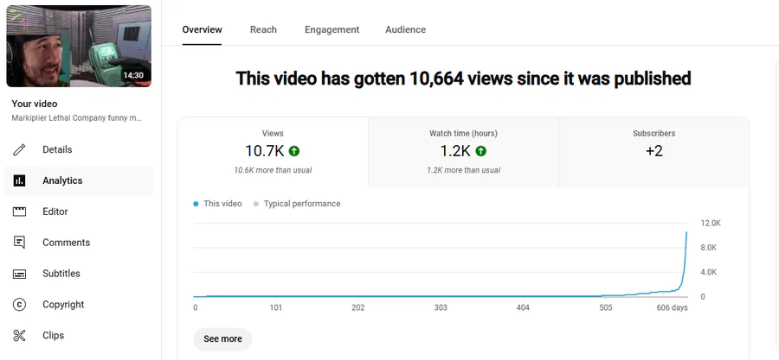The width and height of the screenshot is (779, 360).
Task: Click the '606 days' axis label
Action: point(673,307)
